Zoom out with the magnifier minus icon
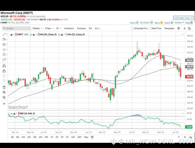 [x=4, y=97]
